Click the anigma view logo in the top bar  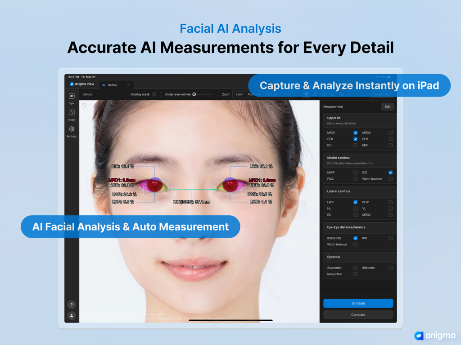point(81,84)
